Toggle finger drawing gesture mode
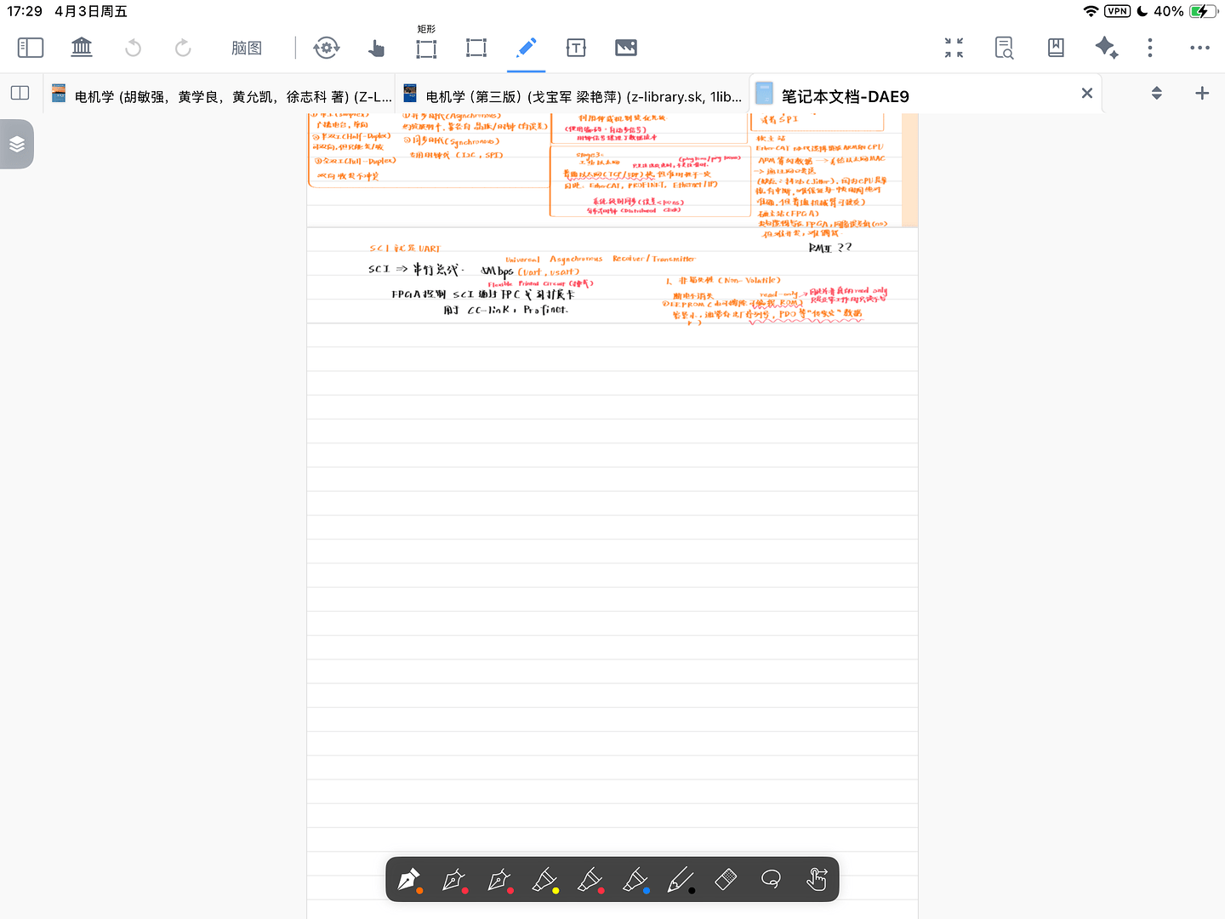The width and height of the screenshot is (1225, 919). pos(817,879)
